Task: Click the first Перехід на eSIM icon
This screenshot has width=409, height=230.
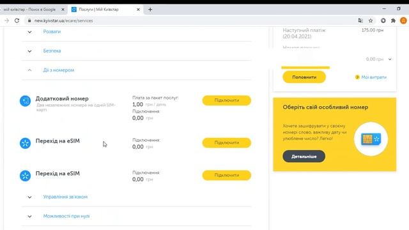Action: click(x=26, y=143)
